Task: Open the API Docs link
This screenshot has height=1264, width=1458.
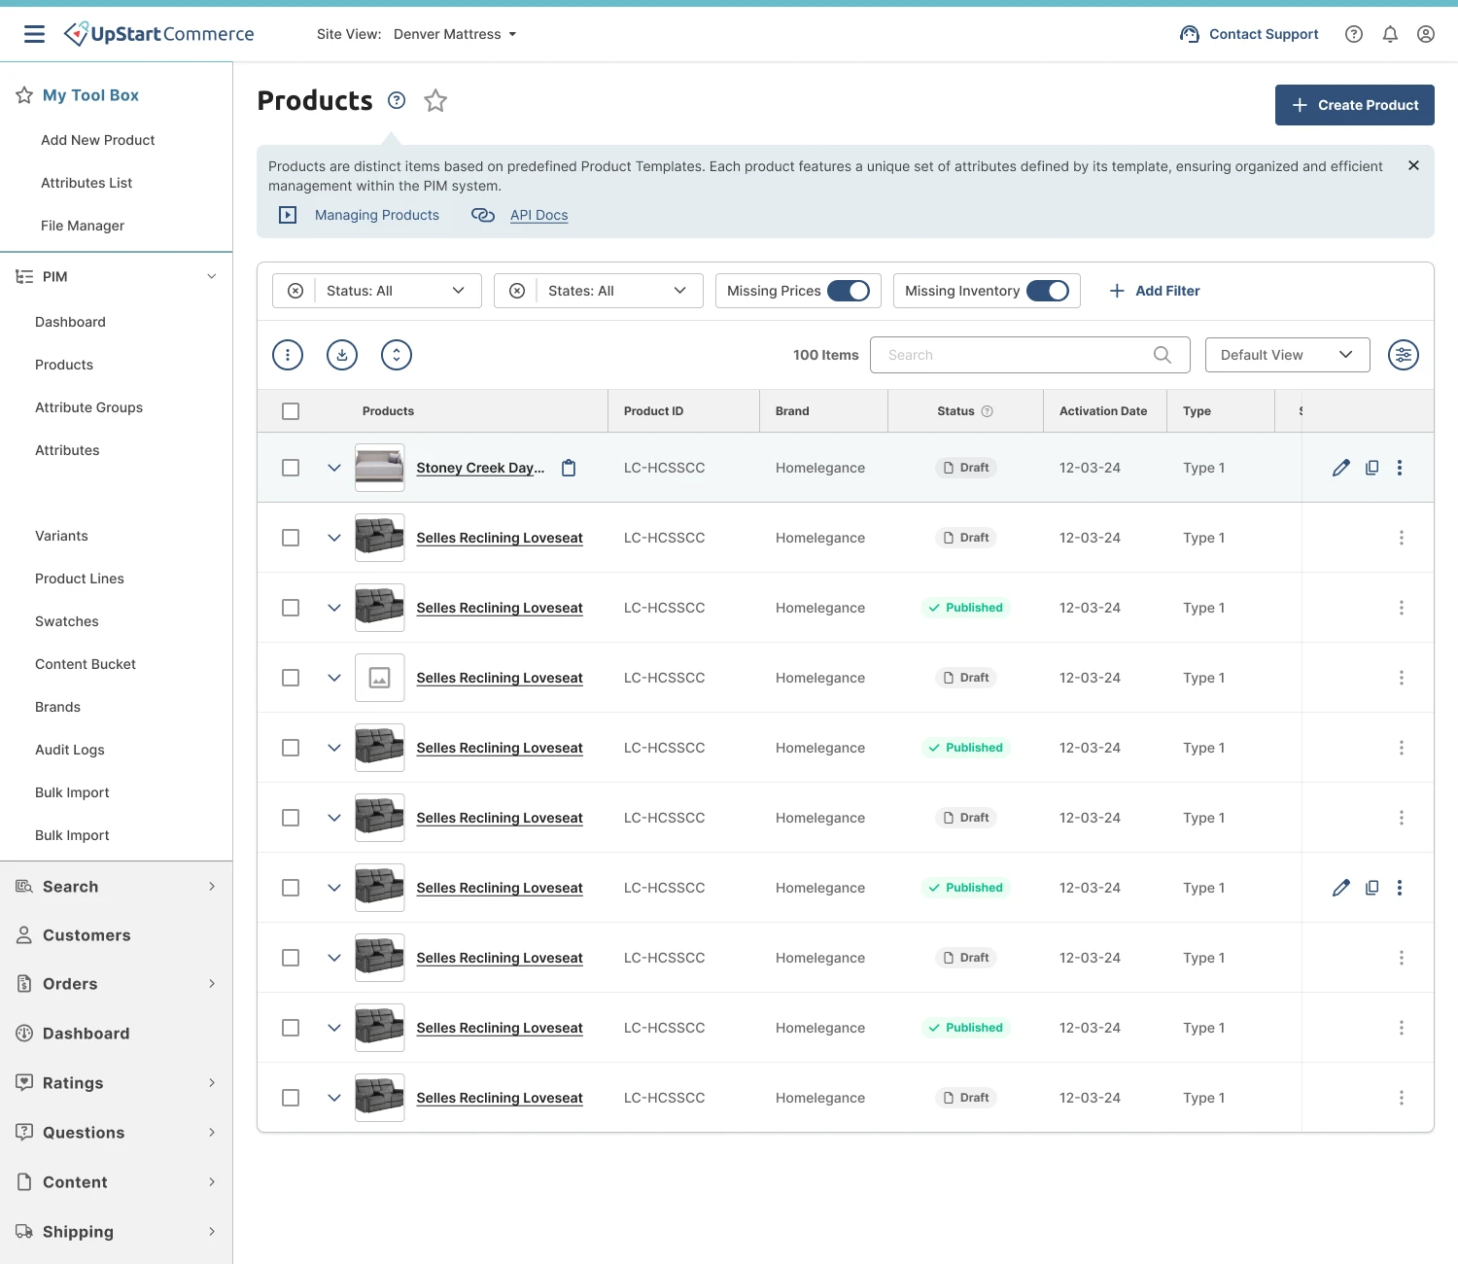Action: click(x=539, y=215)
